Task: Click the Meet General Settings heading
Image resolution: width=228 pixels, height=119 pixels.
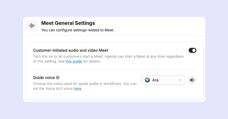Action: pos(68,23)
